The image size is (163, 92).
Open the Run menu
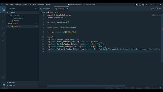pos(35,5)
